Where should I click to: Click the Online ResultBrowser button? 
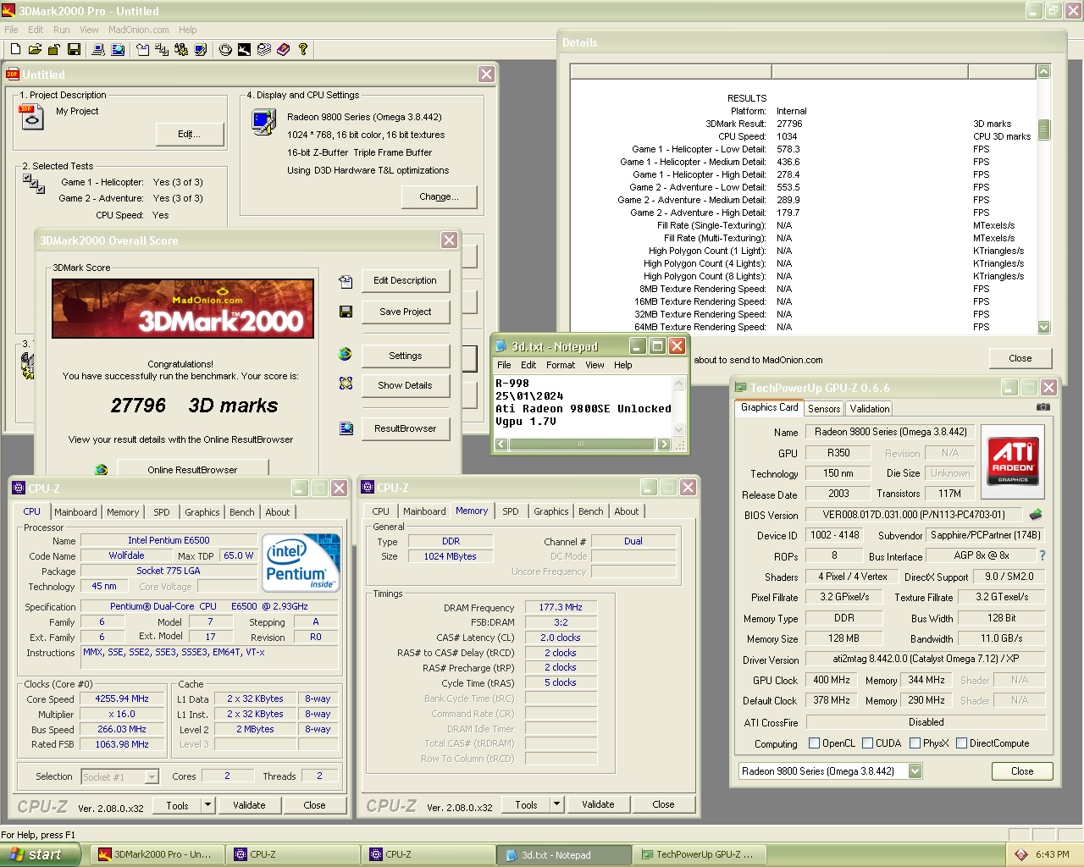192,469
